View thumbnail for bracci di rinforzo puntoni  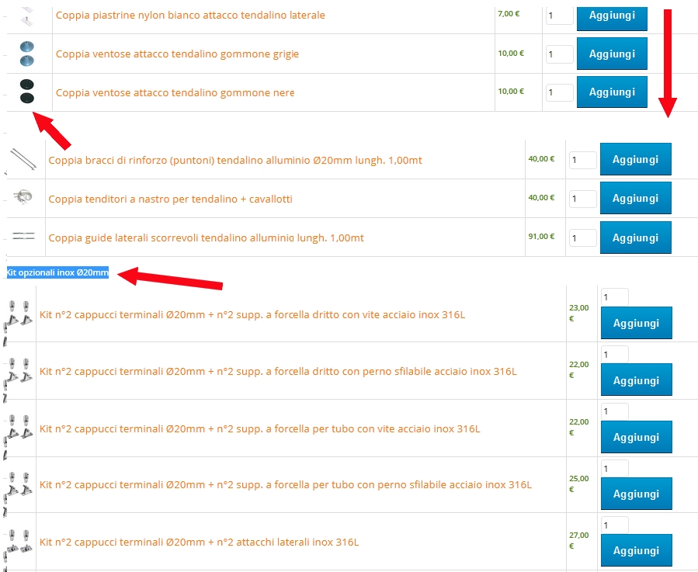coord(23,159)
